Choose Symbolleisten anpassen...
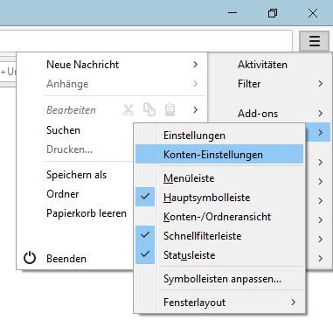The image size is (333, 334). 219,279
